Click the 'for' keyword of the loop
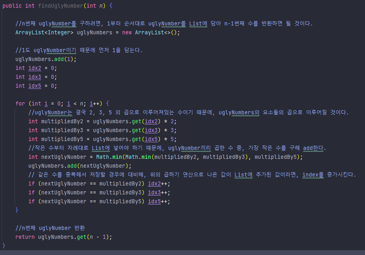 point(20,103)
